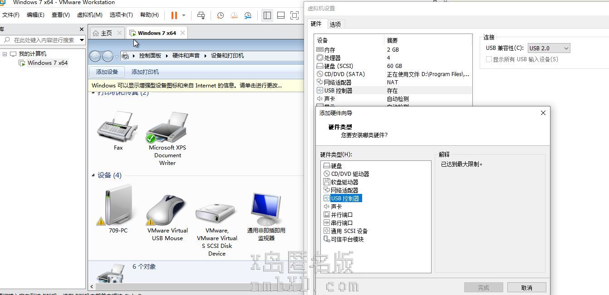
Task: Open the USB 兼容性 dropdown
Action: tap(549, 48)
